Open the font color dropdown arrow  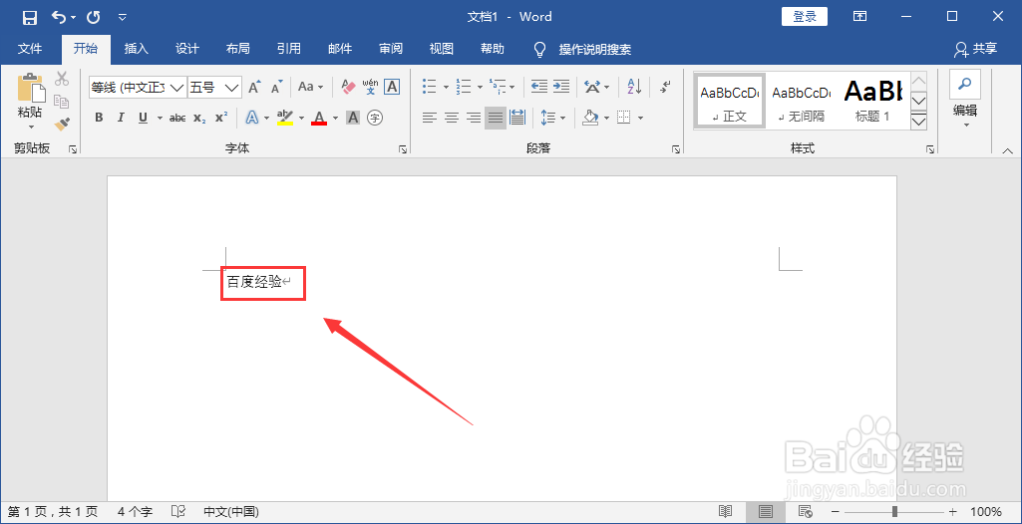(336, 119)
